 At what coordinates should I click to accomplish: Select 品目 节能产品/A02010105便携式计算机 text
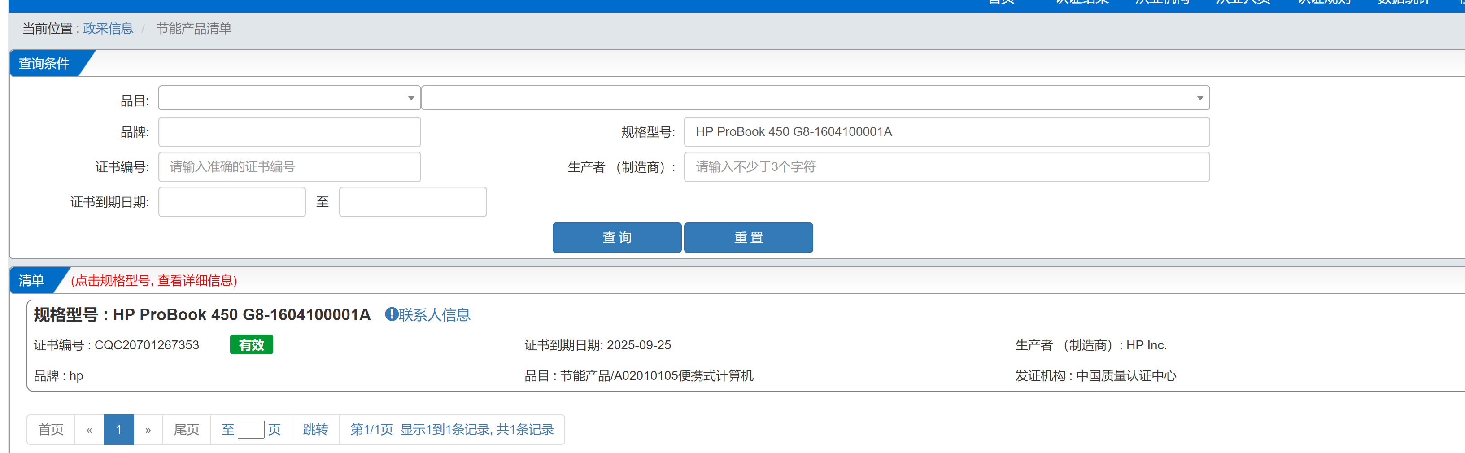click(639, 376)
